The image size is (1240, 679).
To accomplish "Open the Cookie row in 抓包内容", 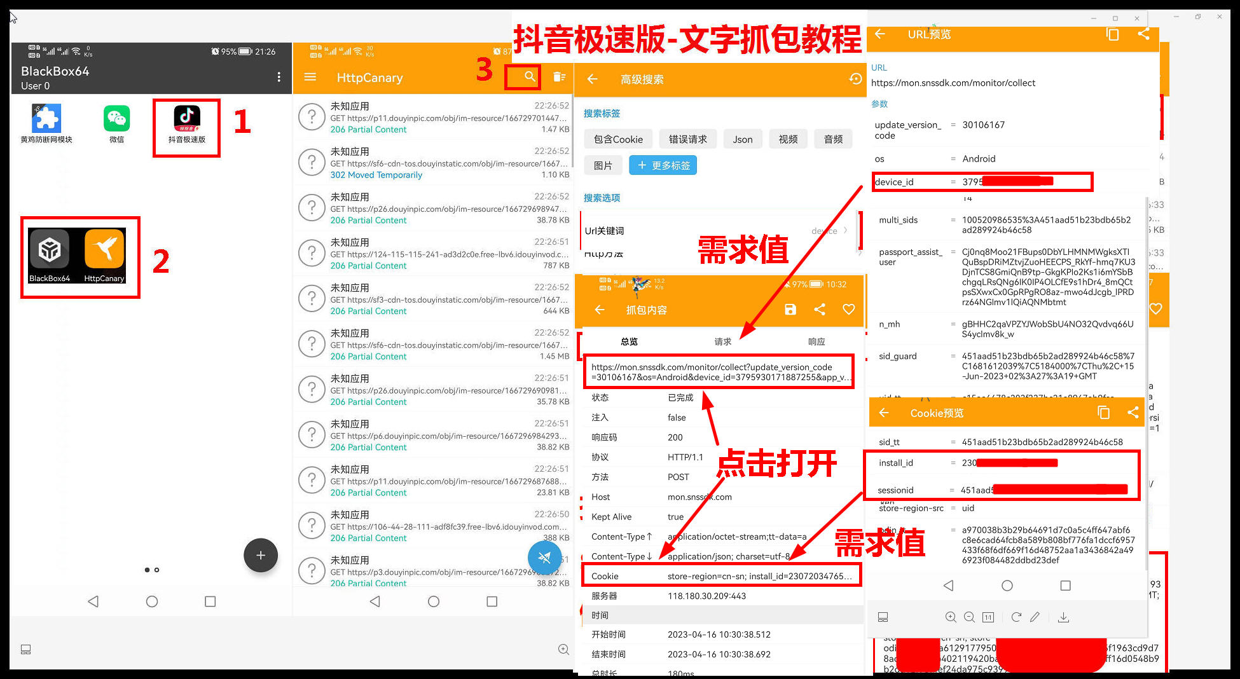I will coord(722,576).
